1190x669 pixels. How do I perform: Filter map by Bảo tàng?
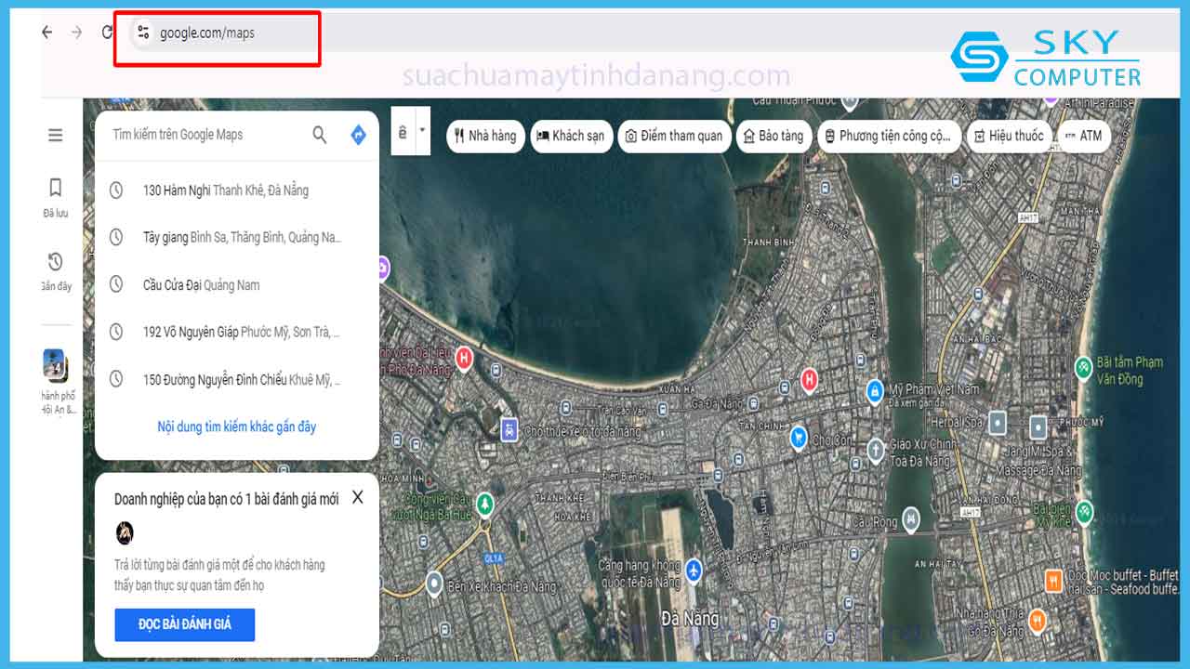[x=773, y=136]
